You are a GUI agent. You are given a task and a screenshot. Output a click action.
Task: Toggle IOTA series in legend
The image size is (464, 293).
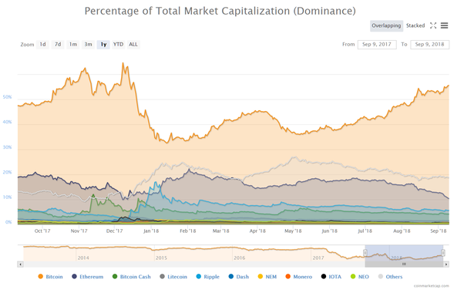(331, 277)
